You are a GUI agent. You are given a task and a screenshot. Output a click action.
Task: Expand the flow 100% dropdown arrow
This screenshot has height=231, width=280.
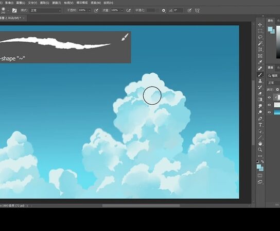click(122, 10)
